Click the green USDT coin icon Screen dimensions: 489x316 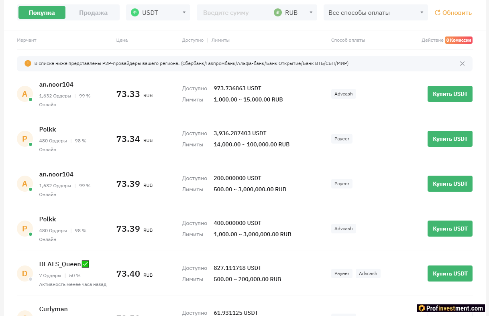pyautogui.click(x=135, y=12)
